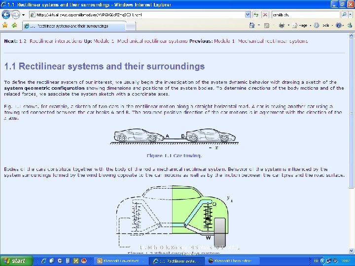
Task: Switch to Microsoft PowerPoint taskbar button
Action: point(121,261)
